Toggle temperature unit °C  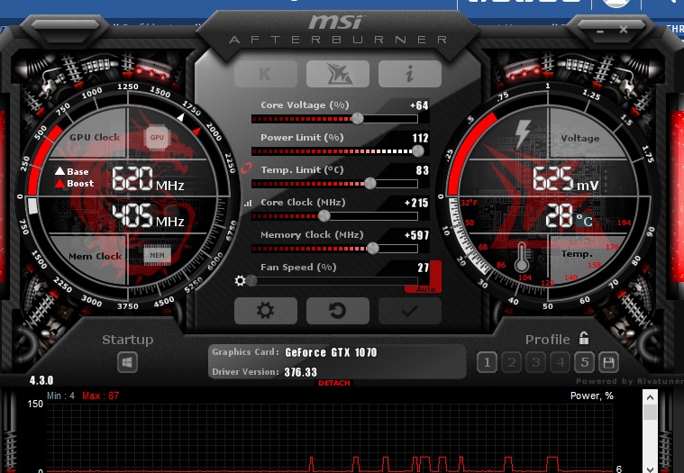(x=585, y=221)
